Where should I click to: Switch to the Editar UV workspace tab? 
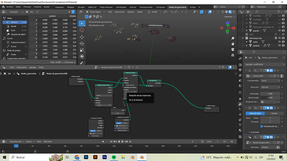point(92,7)
